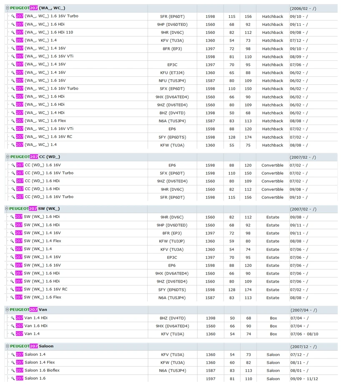Image resolution: width=342 pixels, height=386 pixels.
Task: Click magnifier icon in hatchback 9HP (DV6DTED) row
Action: pyautogui.click(x=13, y=24)
